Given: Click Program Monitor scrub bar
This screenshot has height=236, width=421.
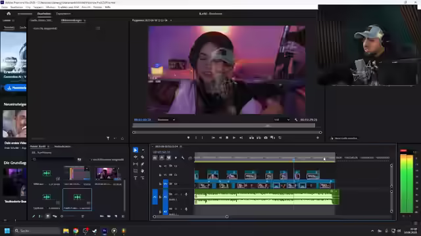Looking at the screenshot, I should 224,125.
